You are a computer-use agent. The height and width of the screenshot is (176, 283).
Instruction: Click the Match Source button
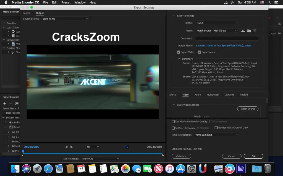(x=248, y=109)
